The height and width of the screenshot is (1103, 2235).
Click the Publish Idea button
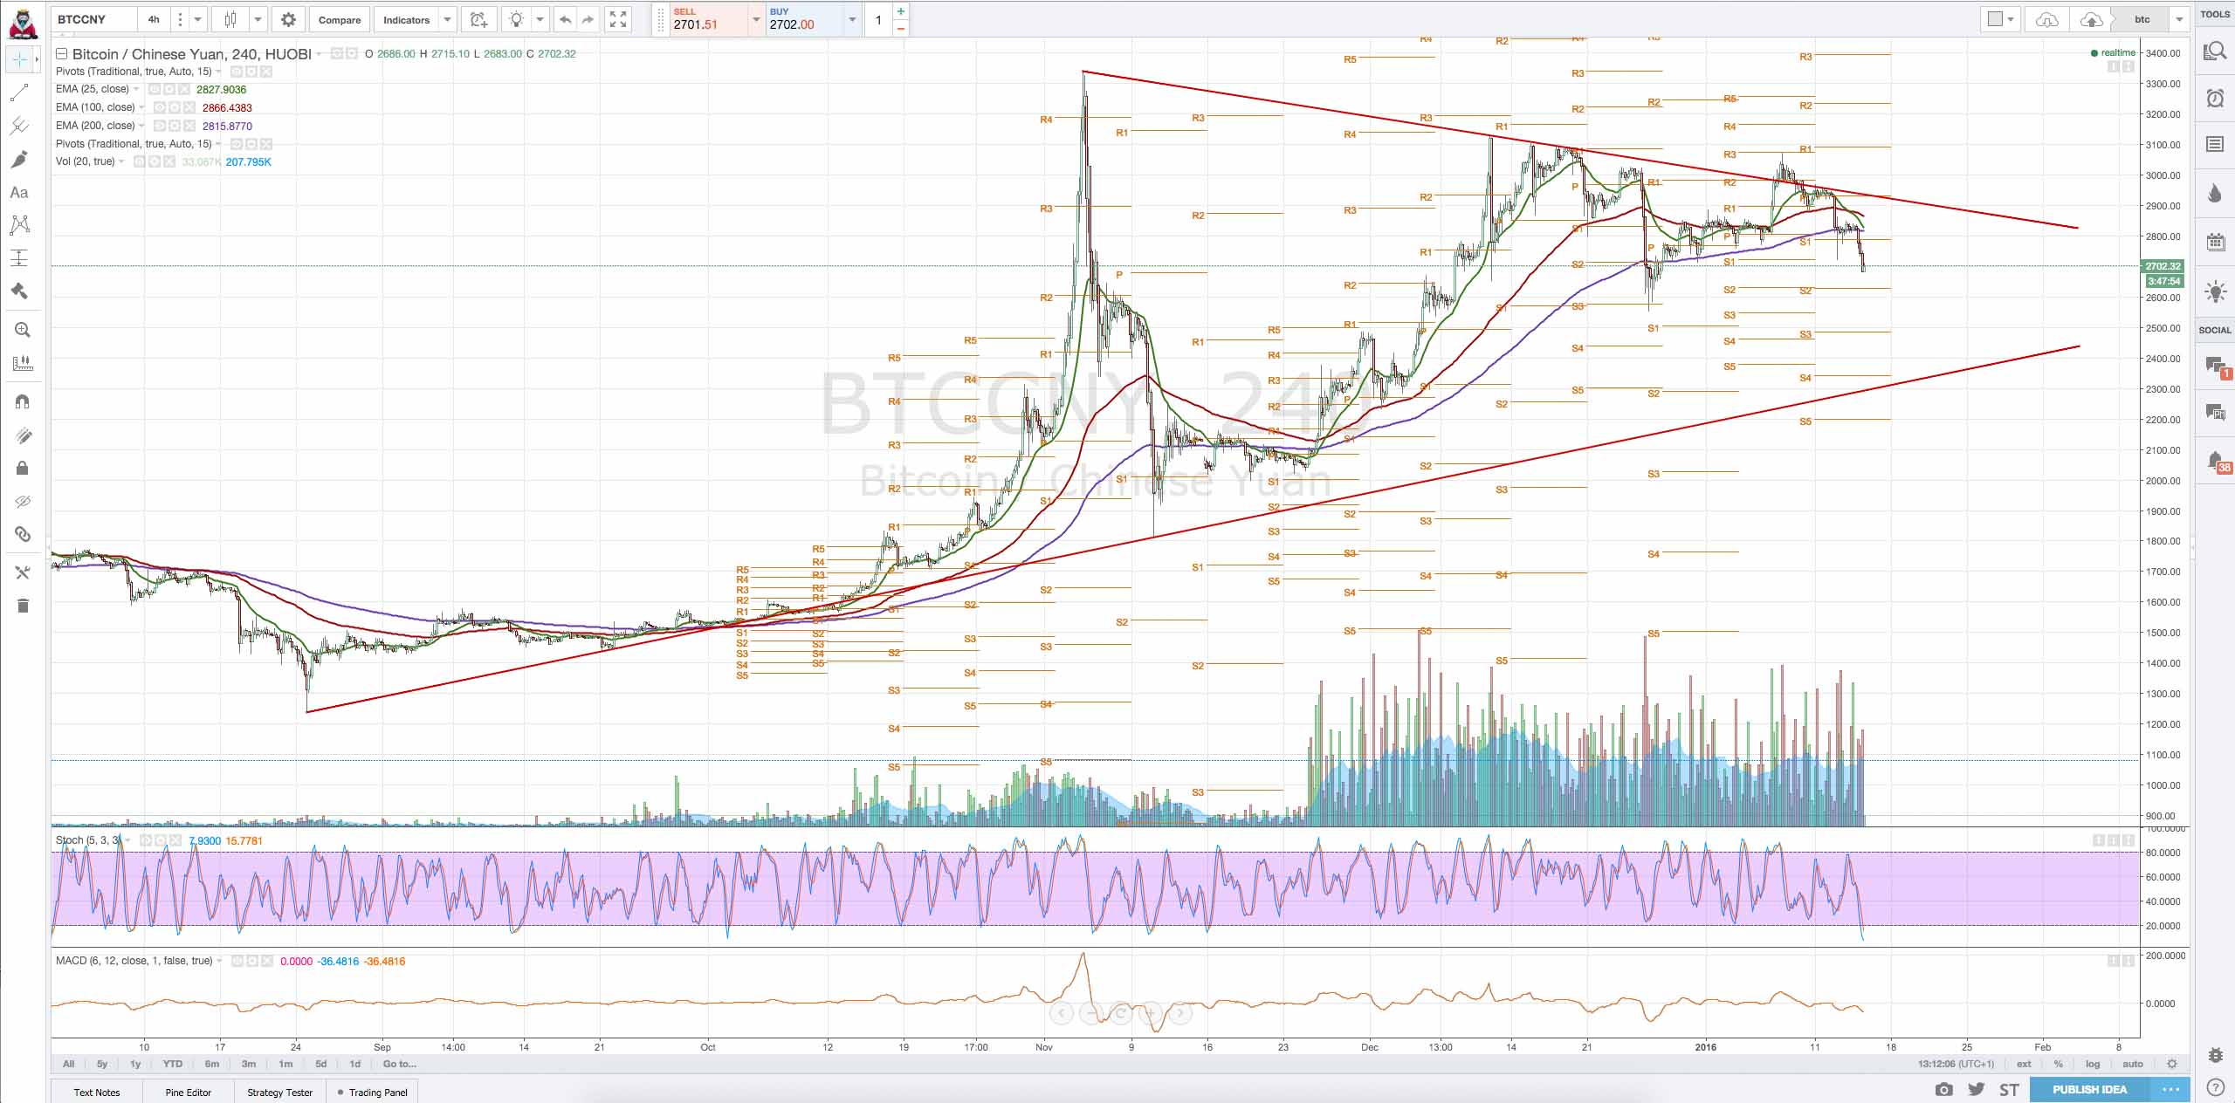2089,1089
